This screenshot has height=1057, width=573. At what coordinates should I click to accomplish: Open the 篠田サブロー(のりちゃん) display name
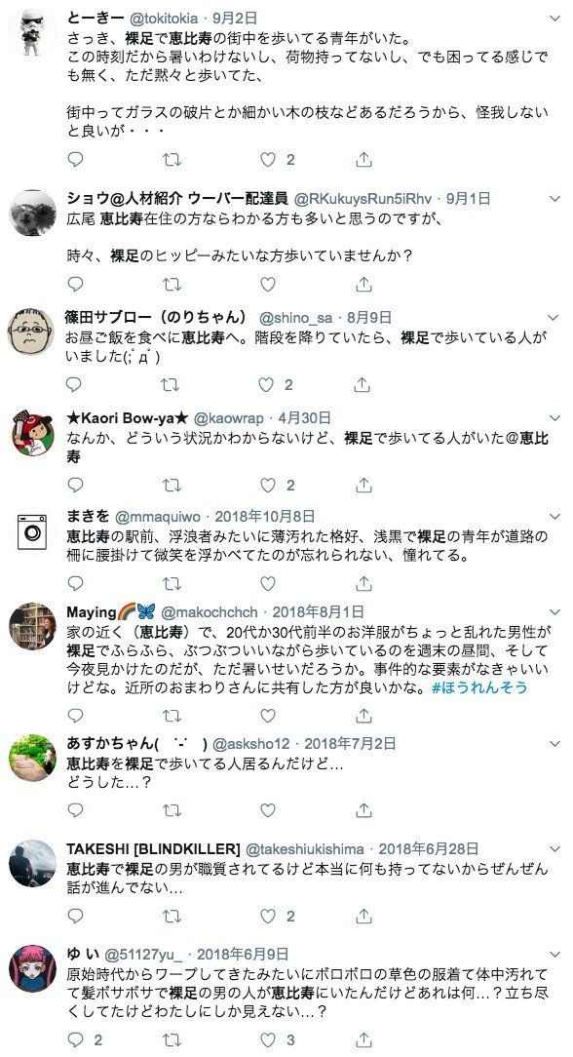156,318
